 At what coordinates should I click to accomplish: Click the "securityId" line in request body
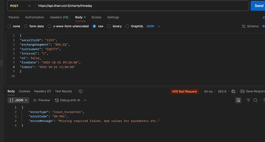38,40
